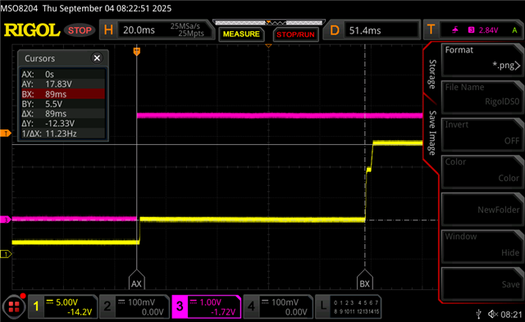Click the 25Mpts memory depth readout
The width and height of the screenshot is (525, 322).
tap(191, 34)
